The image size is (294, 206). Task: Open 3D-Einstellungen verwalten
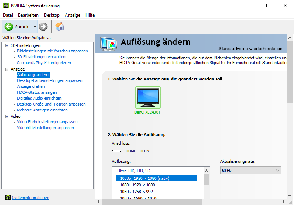tap(41, 57)
